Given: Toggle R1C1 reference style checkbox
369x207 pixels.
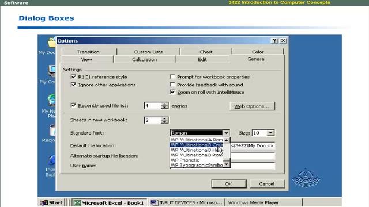Looking at the screenshot, I should pyautogui.click(x=73, y=76).
